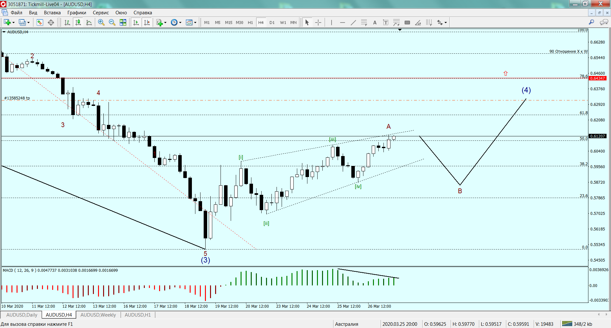Switch chart to bar chart mode

pos(67,22)
